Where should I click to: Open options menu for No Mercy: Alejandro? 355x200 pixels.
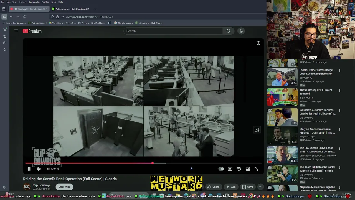(x=340, y=111)
